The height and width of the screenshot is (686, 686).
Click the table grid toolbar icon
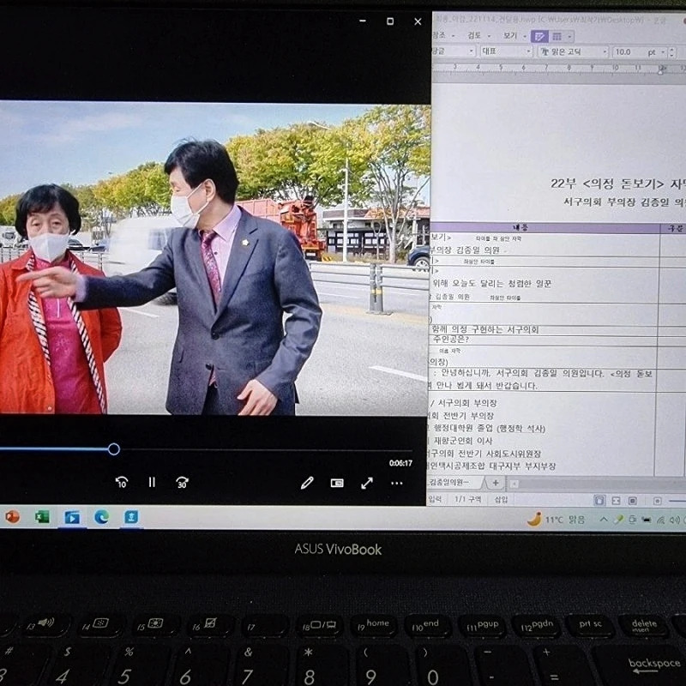coord(557,36)
